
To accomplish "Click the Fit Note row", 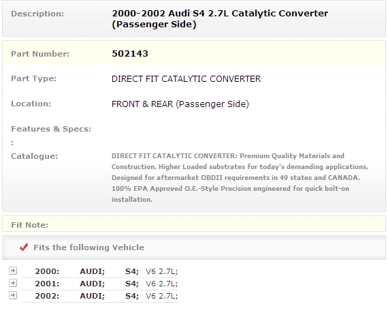I will click(x=194, y=224).
